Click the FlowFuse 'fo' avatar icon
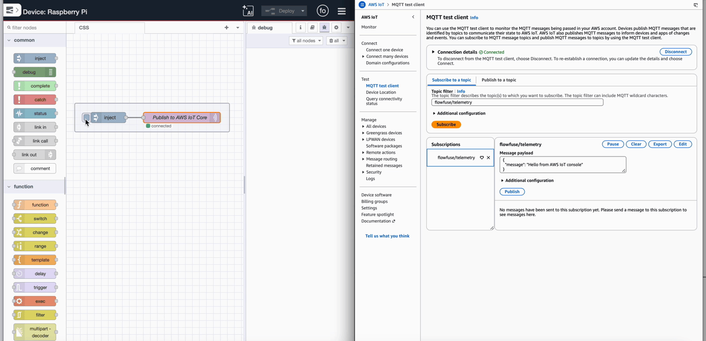Screen dimensions: 706x341 322,10
